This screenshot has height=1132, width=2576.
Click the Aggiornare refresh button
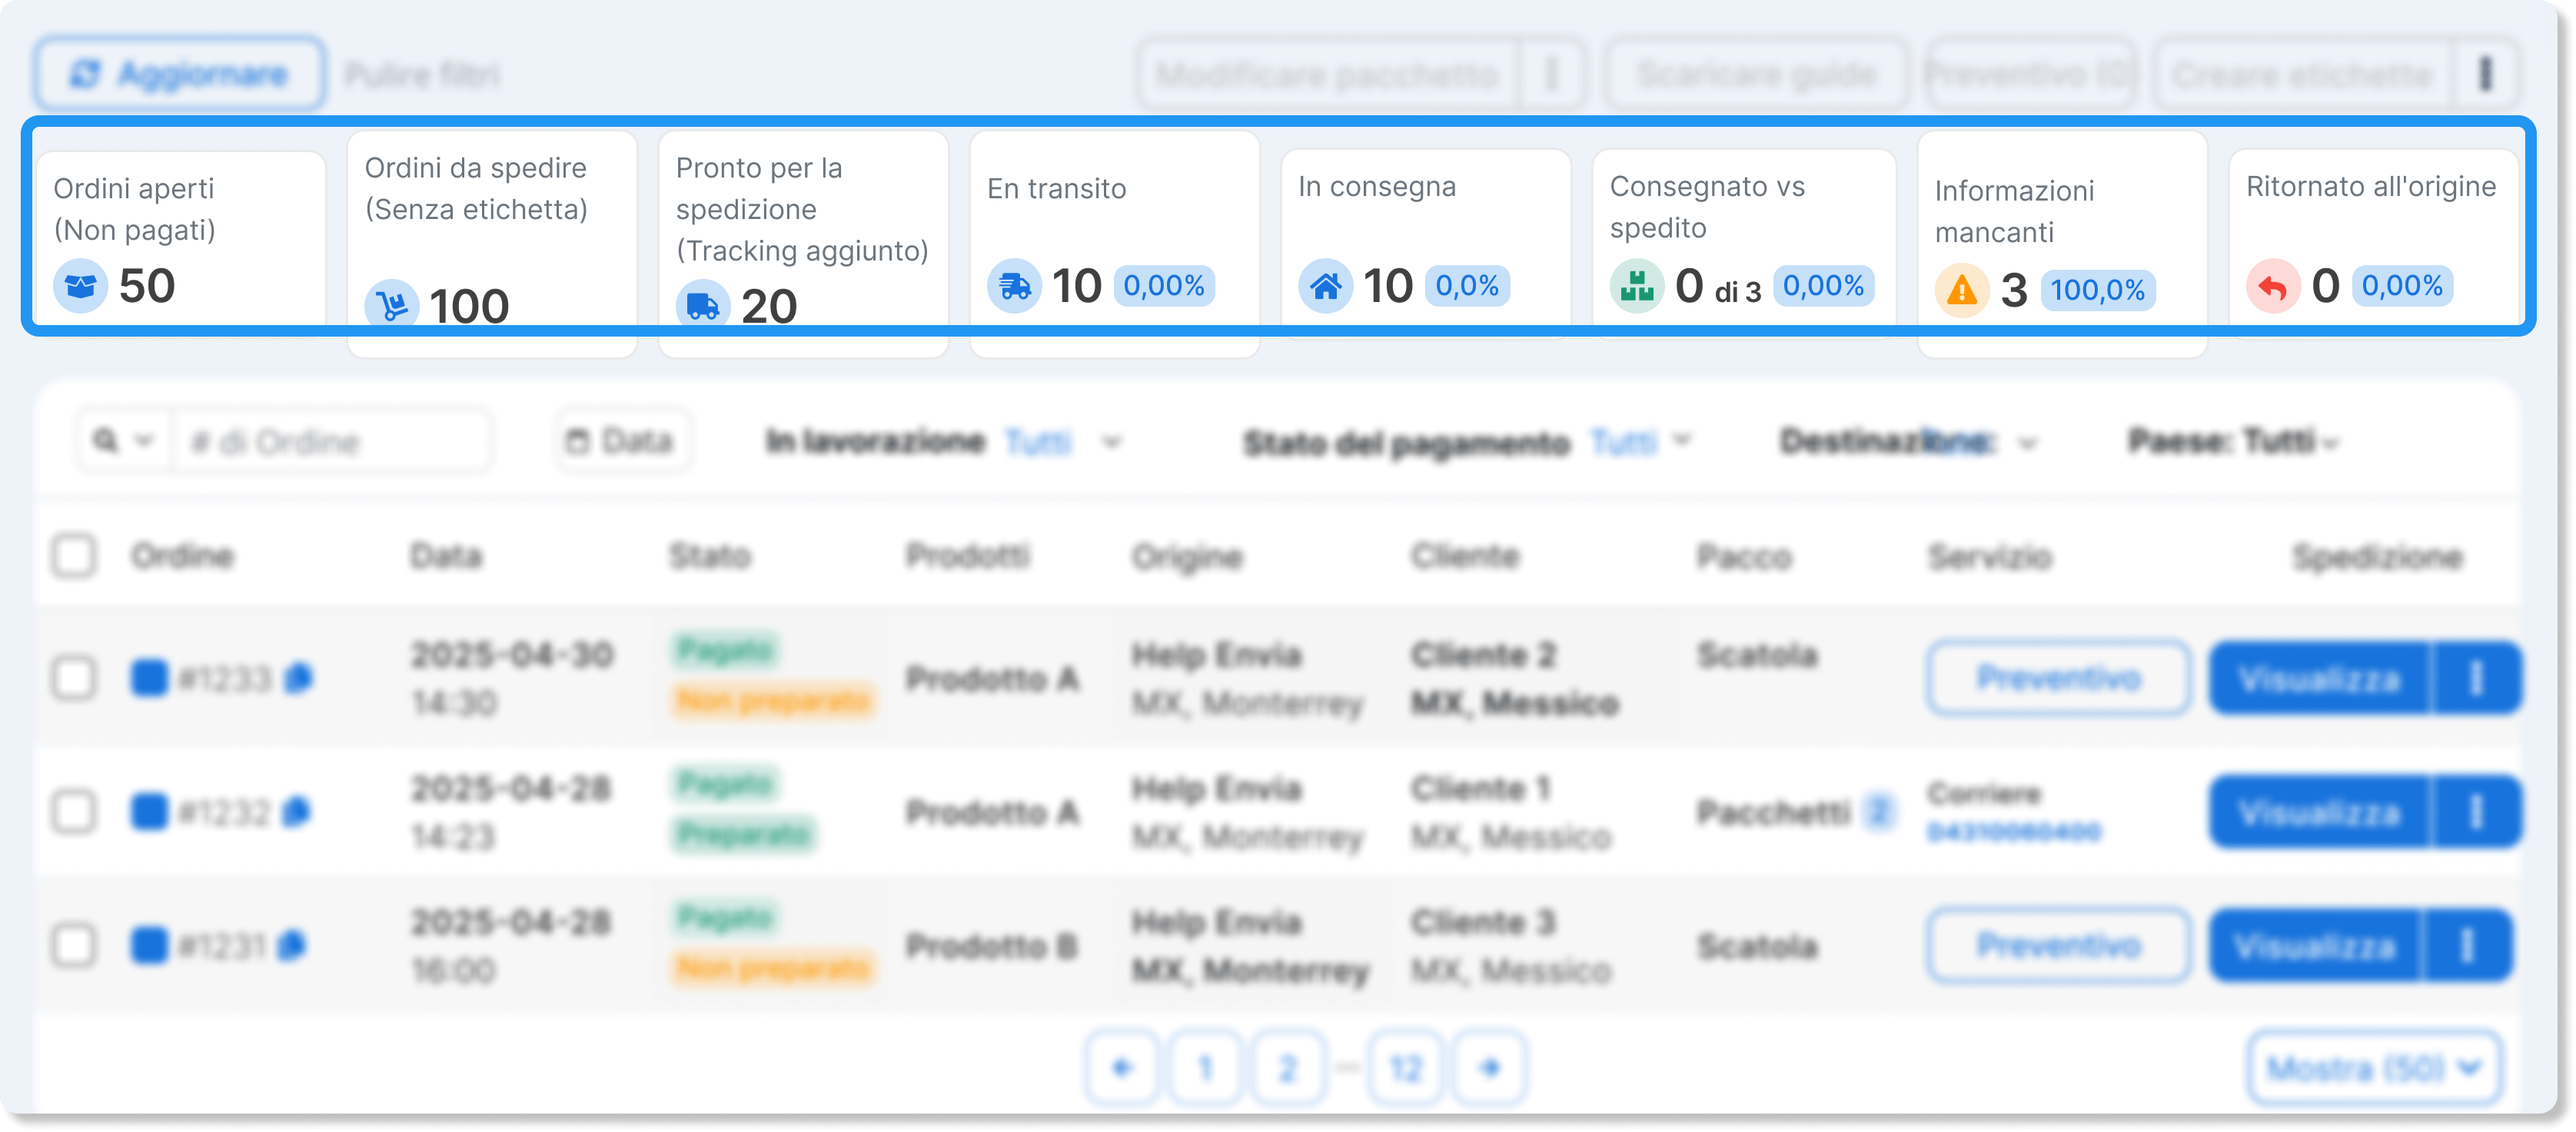tap(180, 74)
